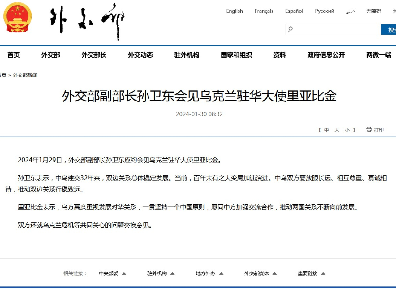Switch to the English site
The width and height of the screenshot is (396, 297).
tap(234, 11)
